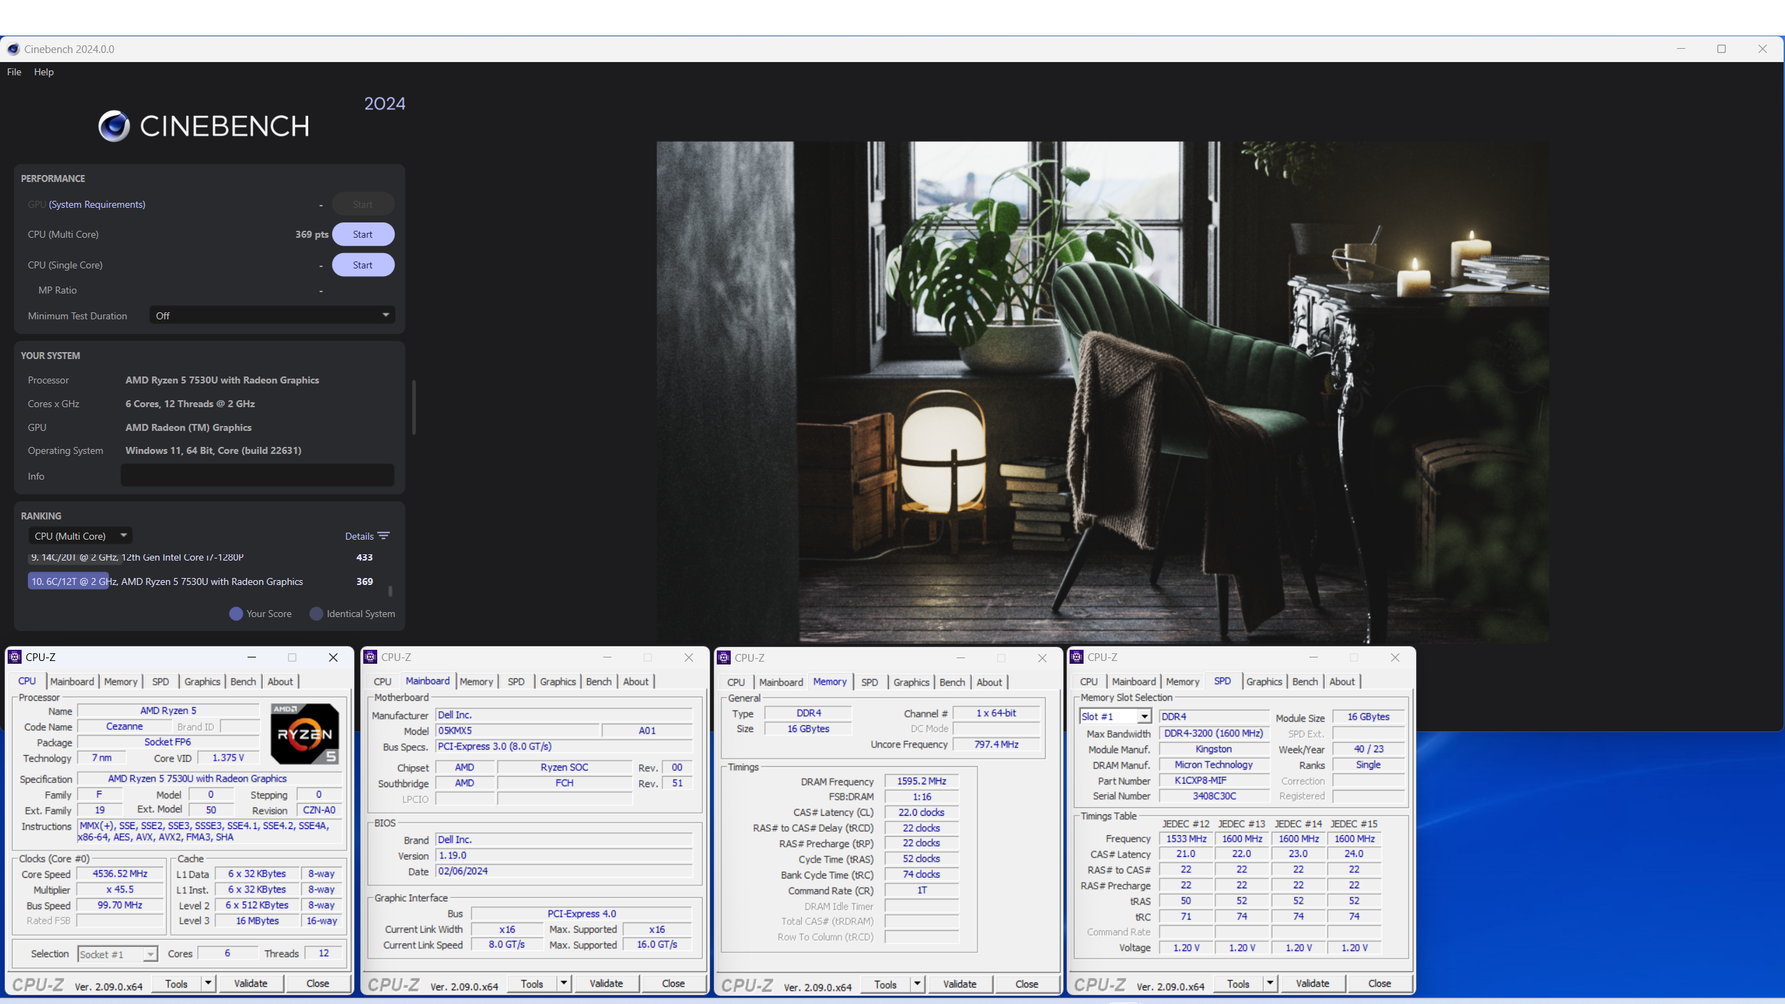Close the first CPU-Z CPU window

pos(333,657)
